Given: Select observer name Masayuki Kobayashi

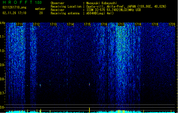Looking at the screenshot, I should click(x=102, y=3).
